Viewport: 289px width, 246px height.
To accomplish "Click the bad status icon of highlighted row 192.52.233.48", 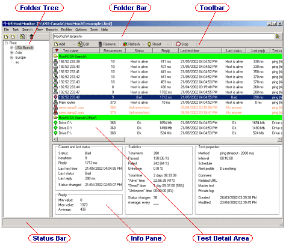I will coord(55,97).
